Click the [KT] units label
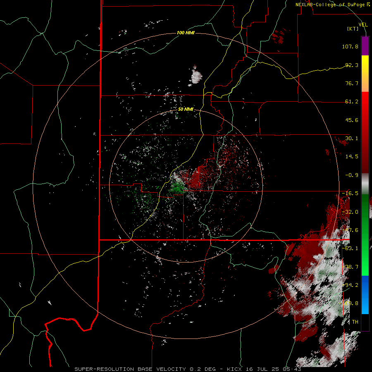 353,29
